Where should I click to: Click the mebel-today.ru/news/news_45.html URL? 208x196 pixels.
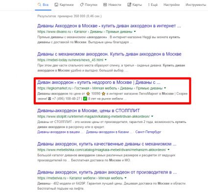(x=70, y=60)
